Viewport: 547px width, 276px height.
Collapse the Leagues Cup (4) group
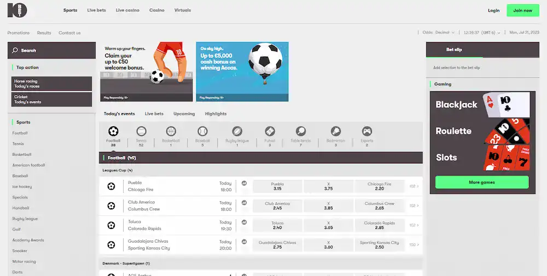[261, 170]
